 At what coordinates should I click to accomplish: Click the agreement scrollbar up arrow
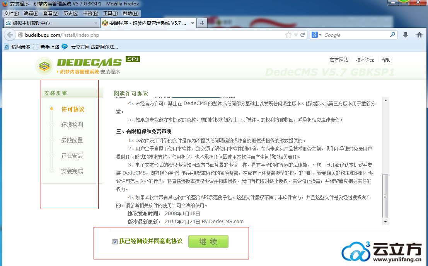385,100
